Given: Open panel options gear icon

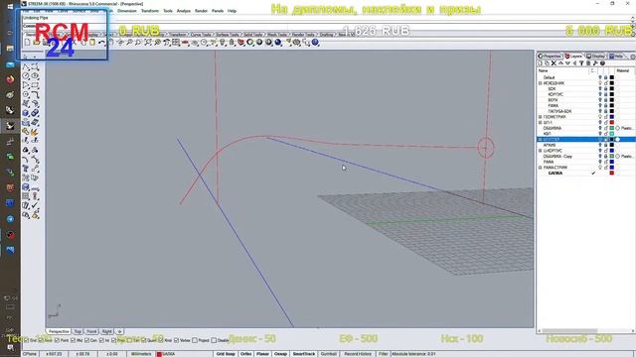Looking at the screenshot, I should [x=633, y=57].
